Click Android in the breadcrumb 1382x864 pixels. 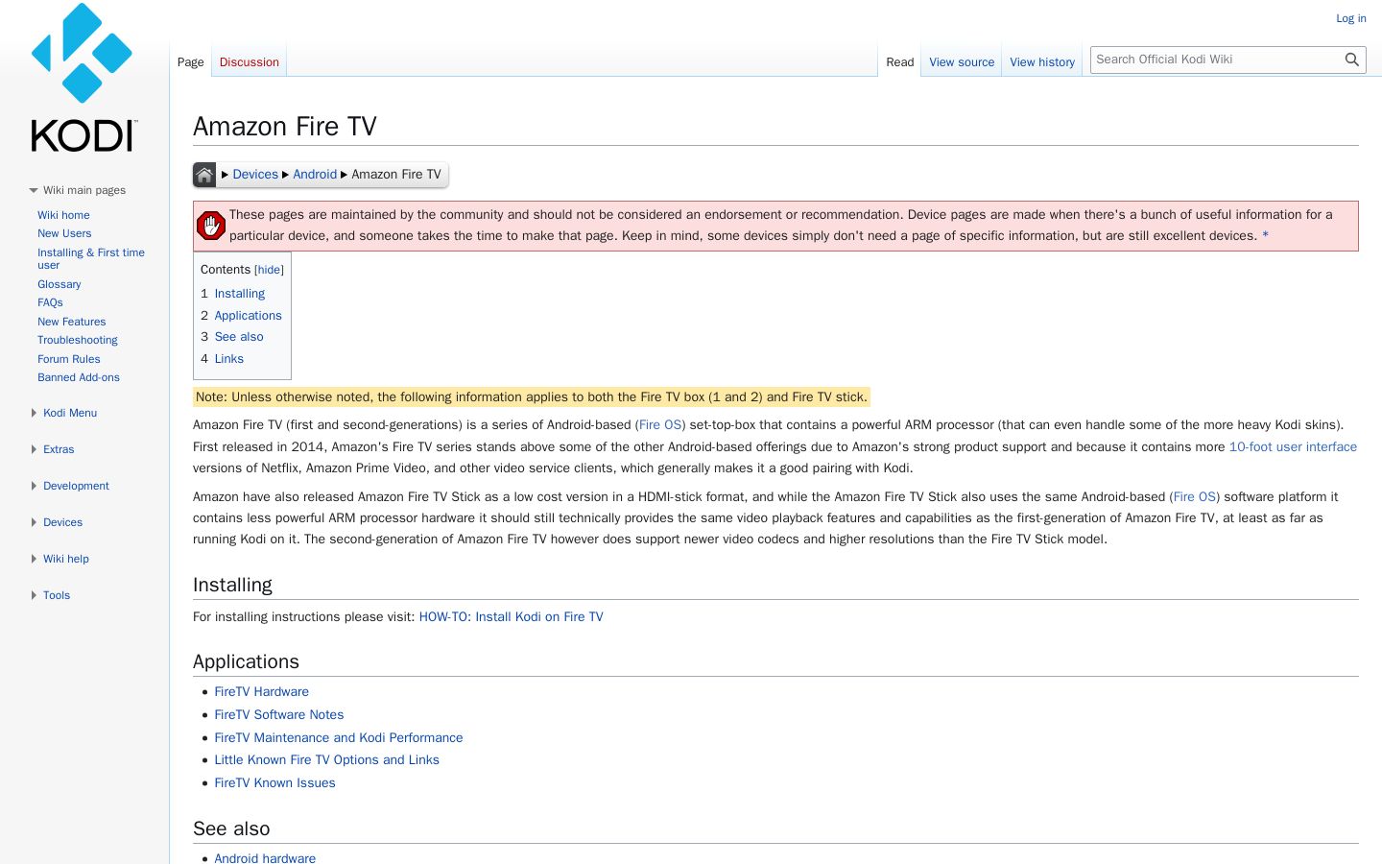click(315, 175)
